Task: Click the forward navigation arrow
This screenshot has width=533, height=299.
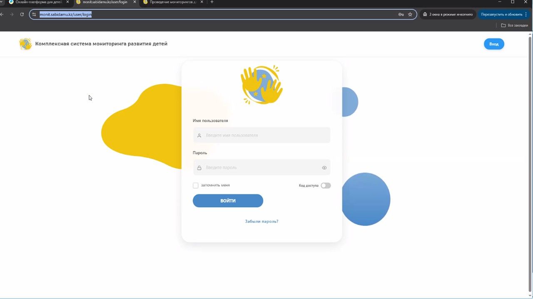Action: click(12, 15)
